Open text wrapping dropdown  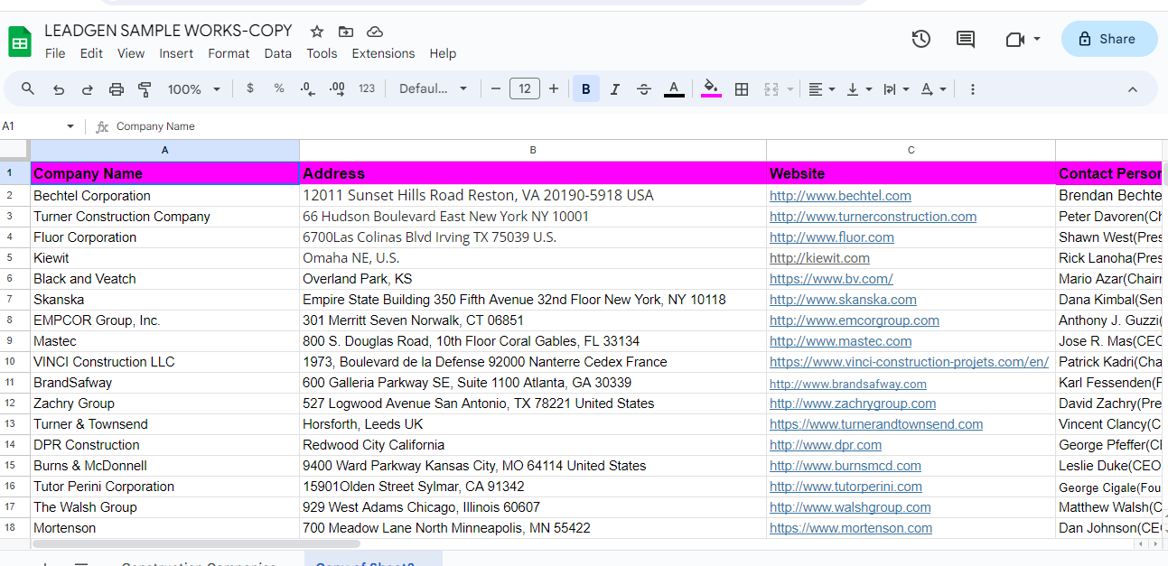(x=896, y=89)
